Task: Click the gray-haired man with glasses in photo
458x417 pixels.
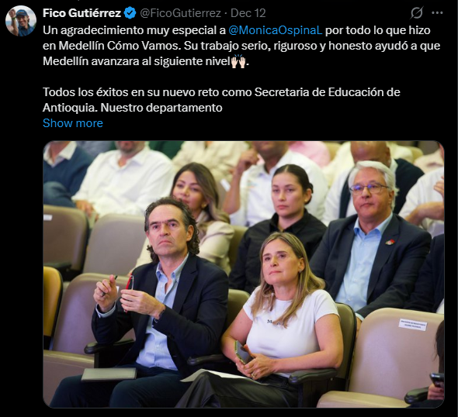Action: [x=370, y=240]
